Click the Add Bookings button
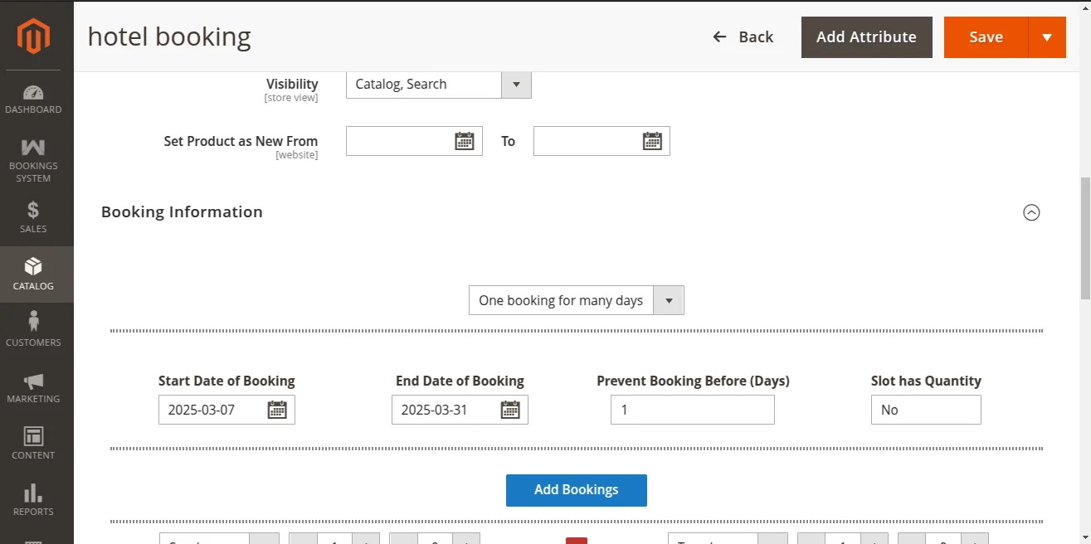1091x544 pixels. click(576, 489)
